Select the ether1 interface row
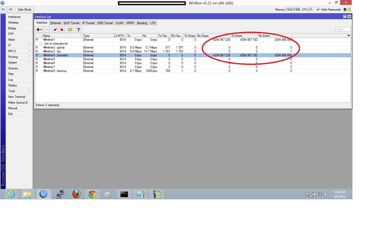 coord(193,40)
